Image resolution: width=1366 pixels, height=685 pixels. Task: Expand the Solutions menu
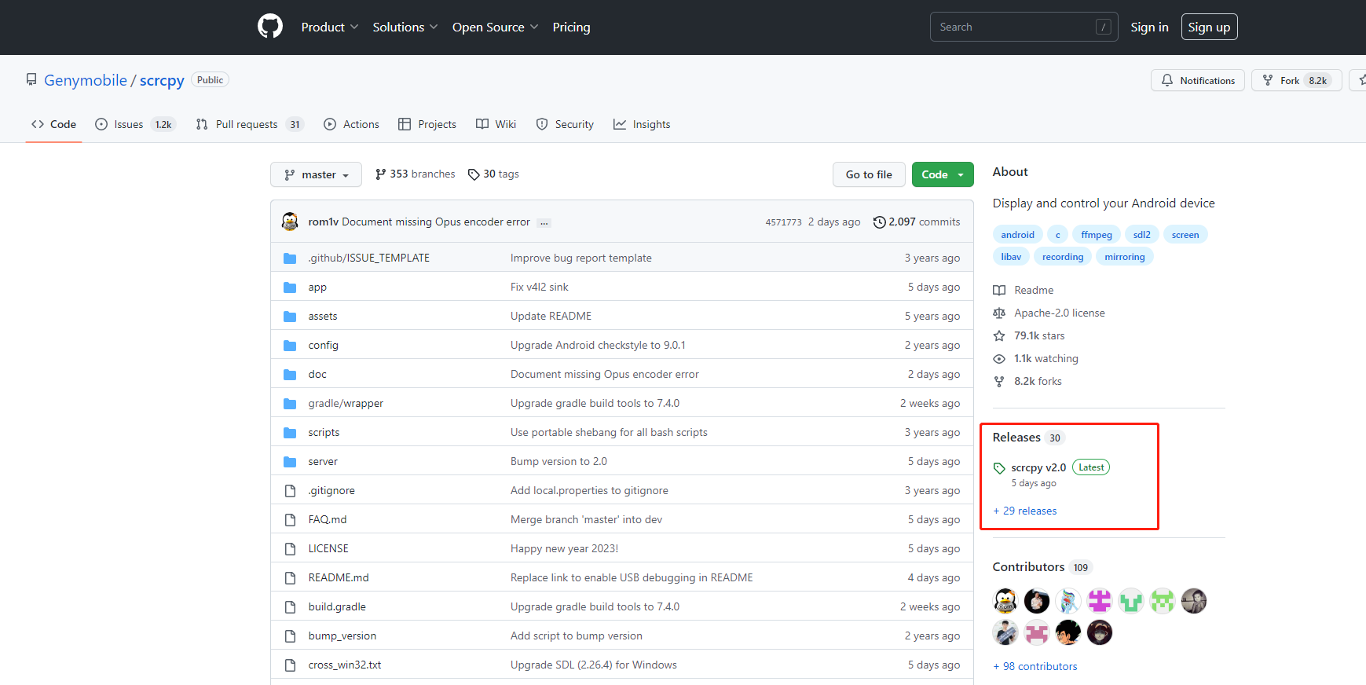tap(405, 27)
